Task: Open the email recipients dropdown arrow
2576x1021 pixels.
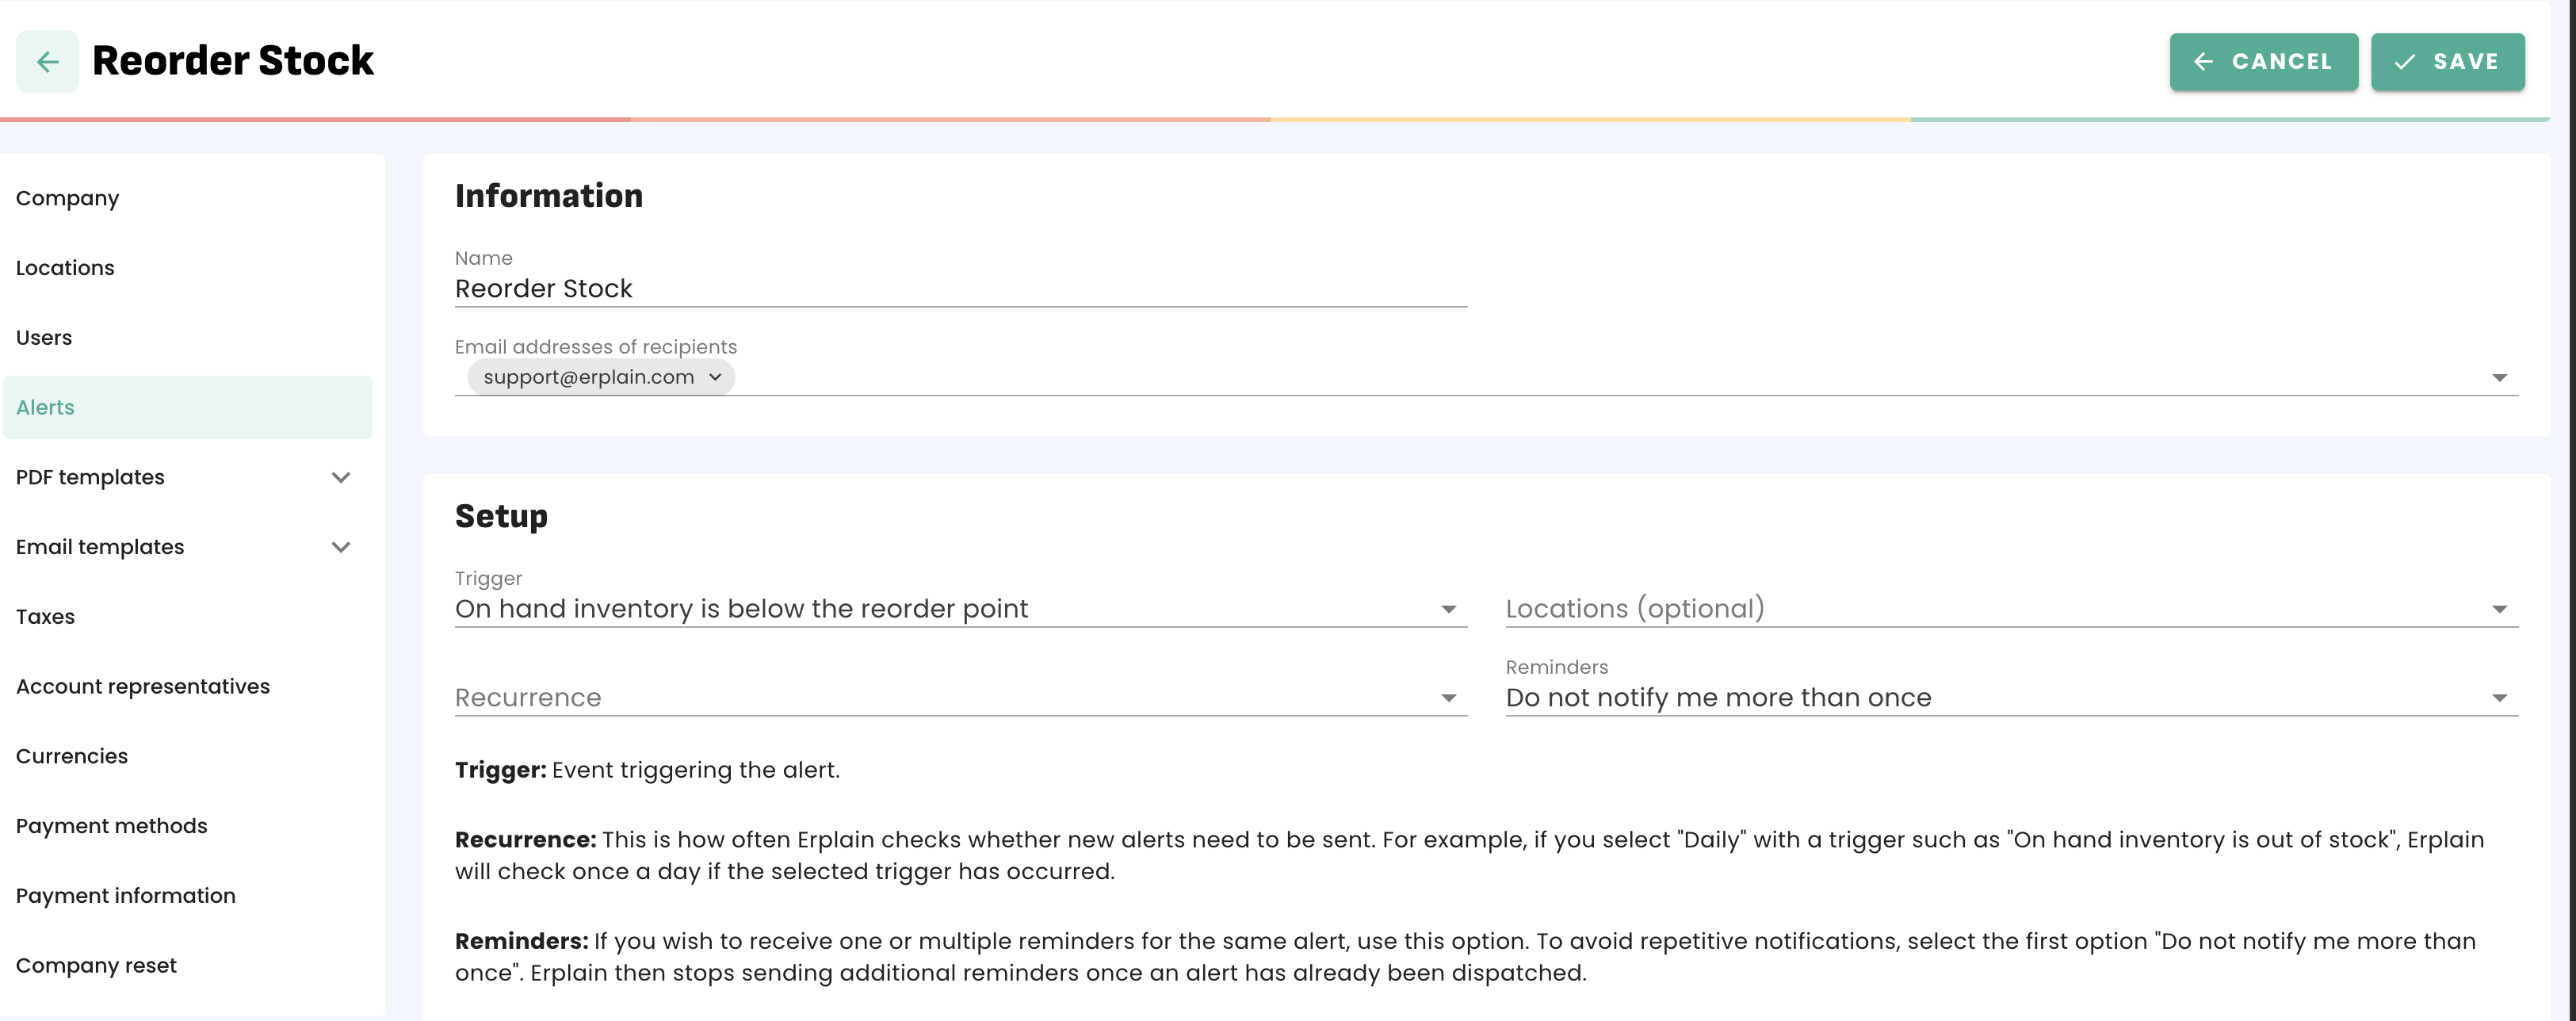Action: coord(2498,377)
